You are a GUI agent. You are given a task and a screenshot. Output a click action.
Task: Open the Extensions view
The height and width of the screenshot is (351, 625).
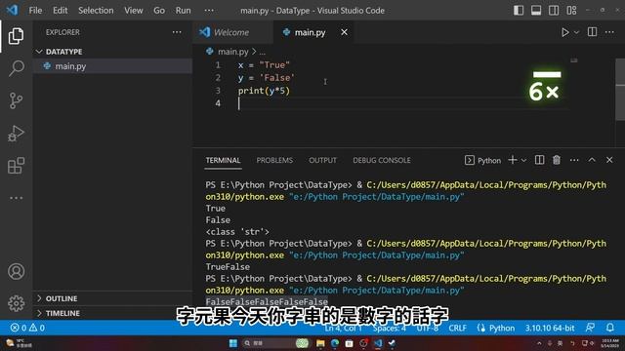pos(16,166)
